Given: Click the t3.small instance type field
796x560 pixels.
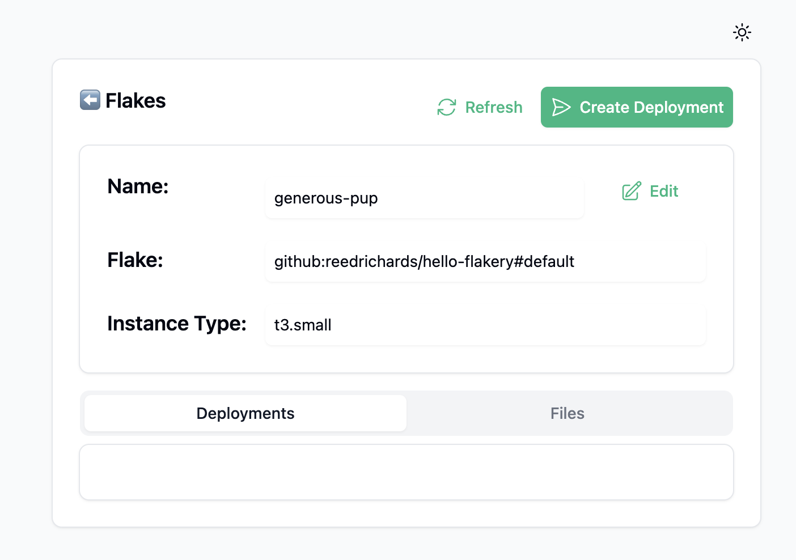Looking at the screenshot, I should point(303,325).
